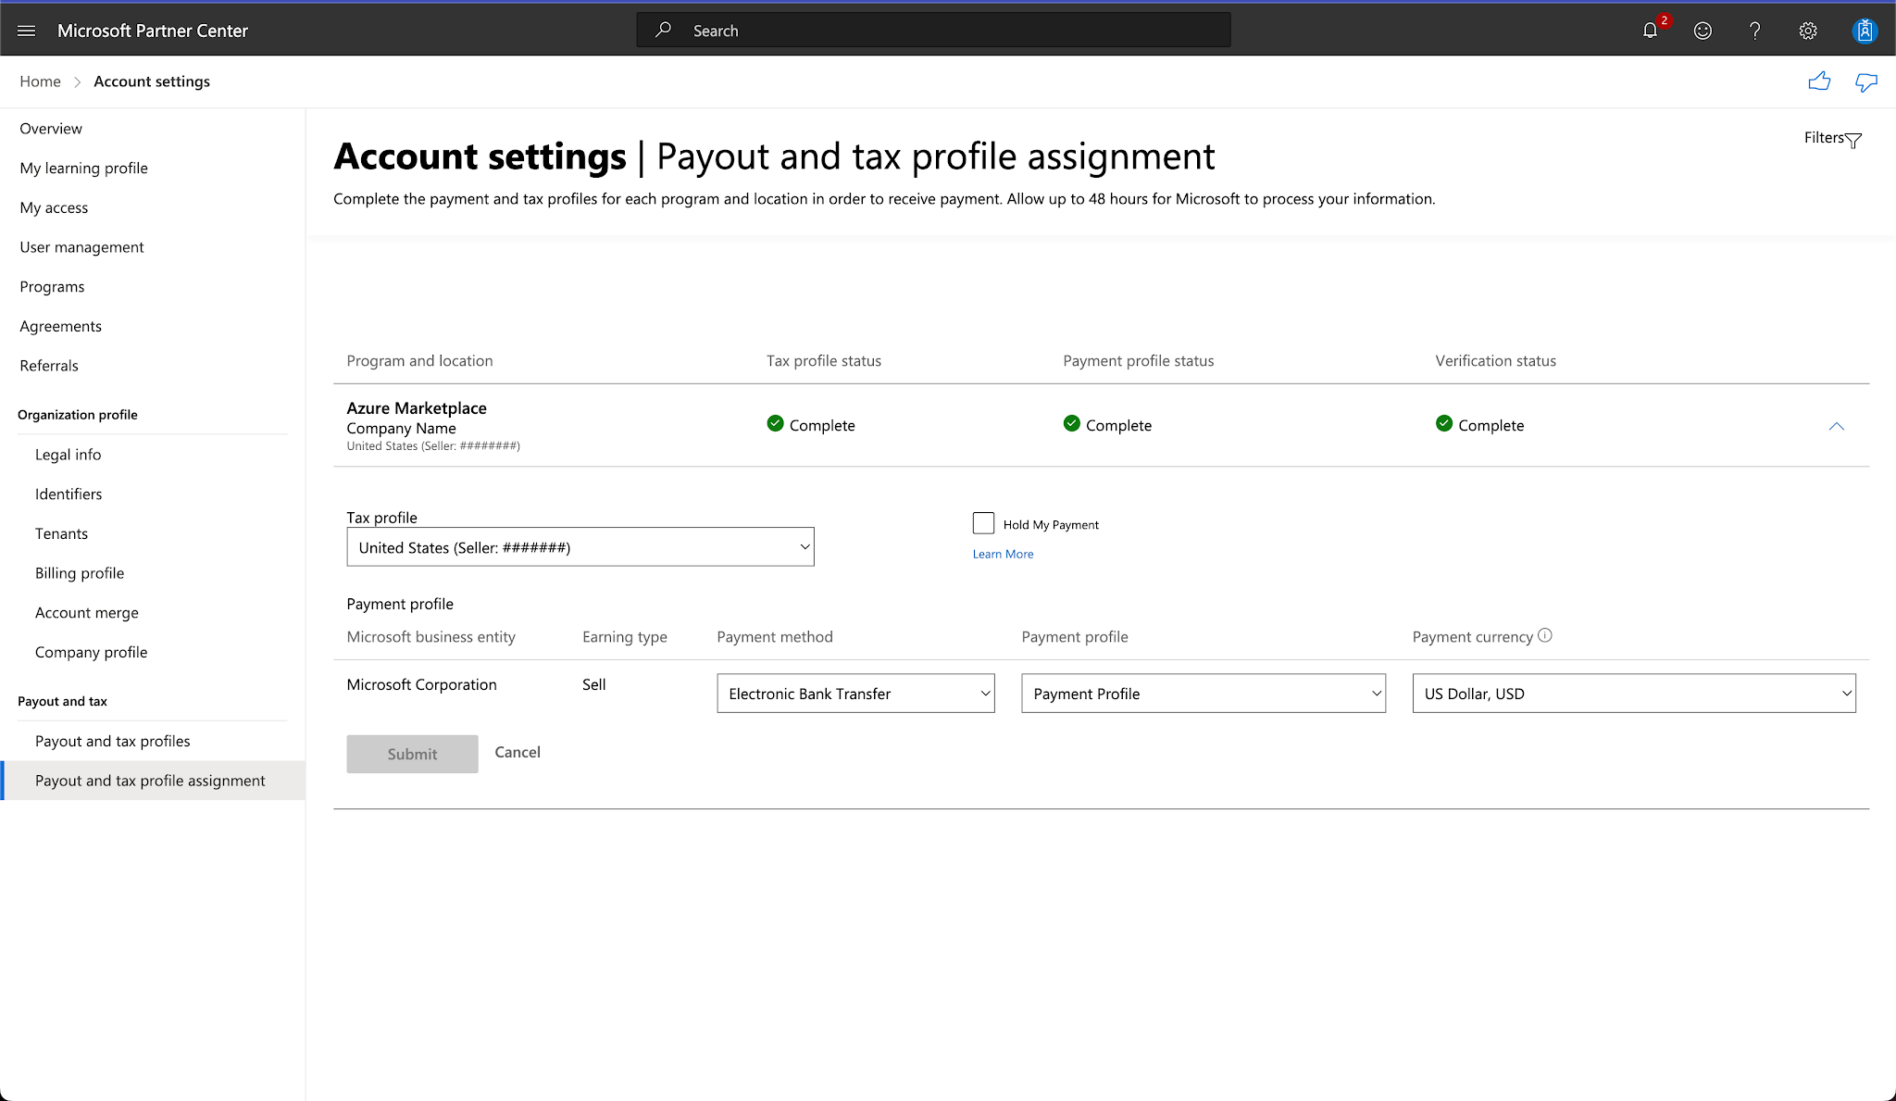Open notifications bell icon
This screenshot has width=1896, height=1101.
tap(1650, 31)
